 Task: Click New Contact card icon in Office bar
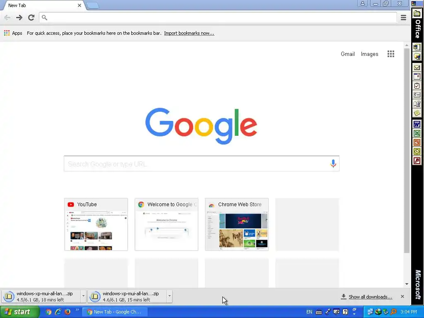tap(417, 95)
